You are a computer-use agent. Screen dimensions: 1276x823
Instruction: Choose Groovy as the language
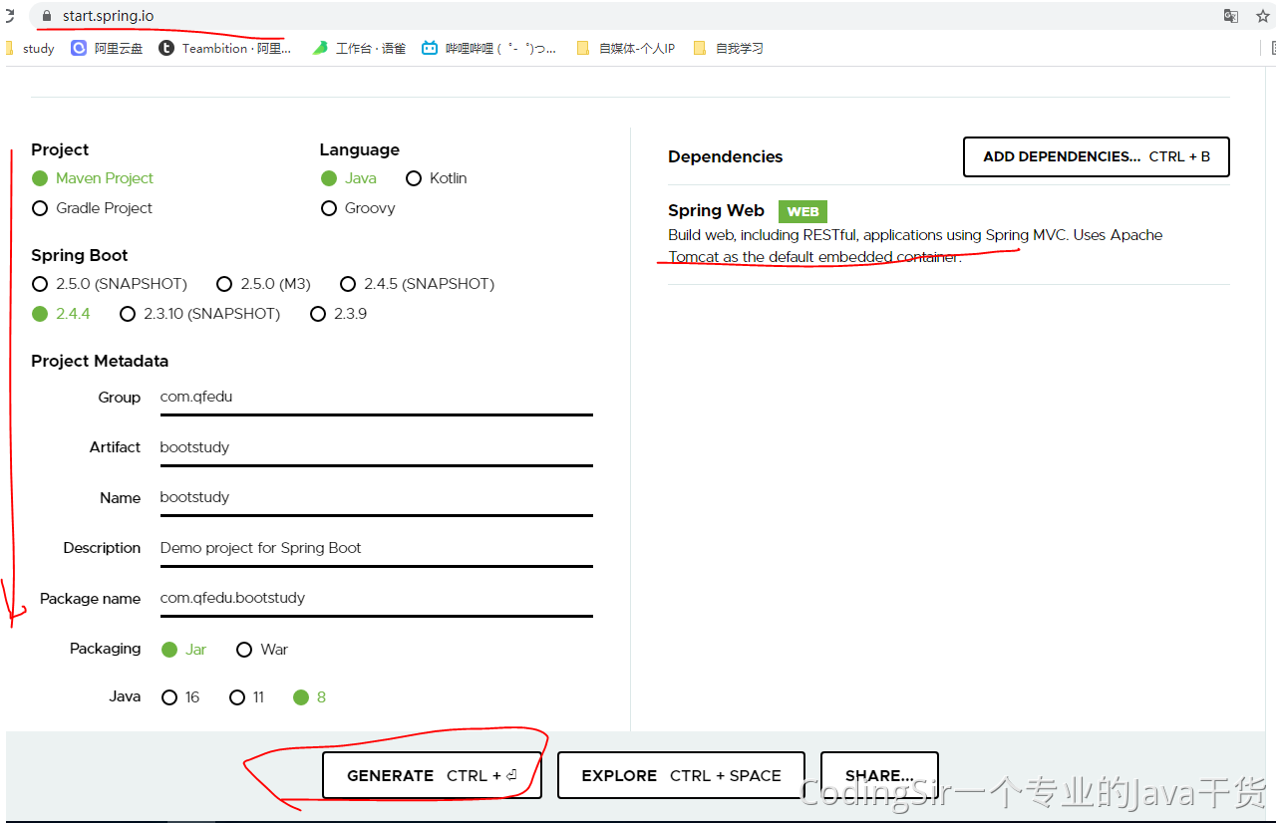tap(358, 208)
